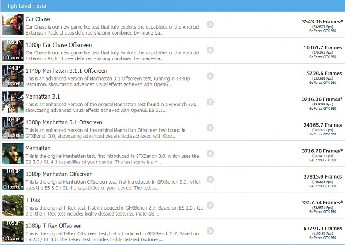Open Car Chase test details arrow

pyautogui.click(x=210, y=24)
